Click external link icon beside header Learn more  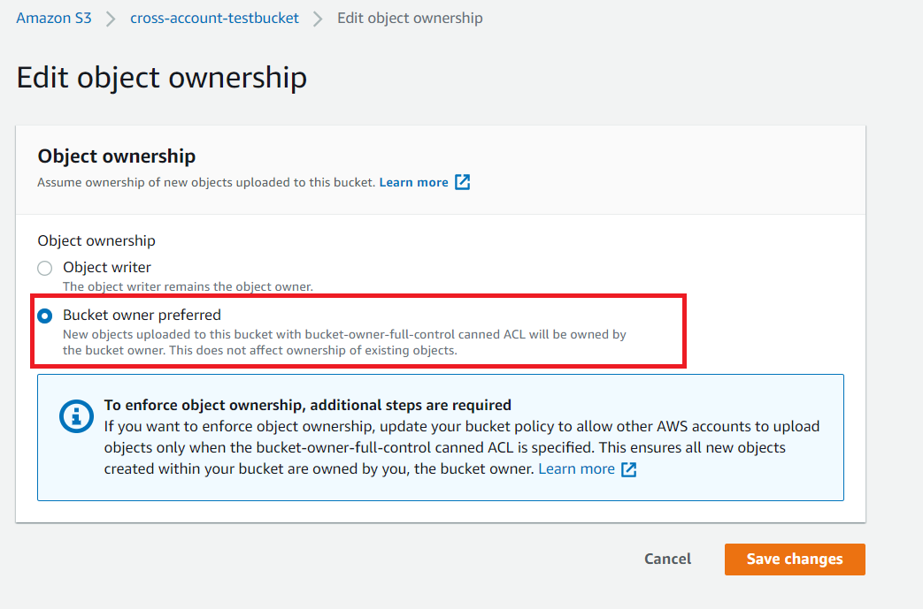click(462, 182)
